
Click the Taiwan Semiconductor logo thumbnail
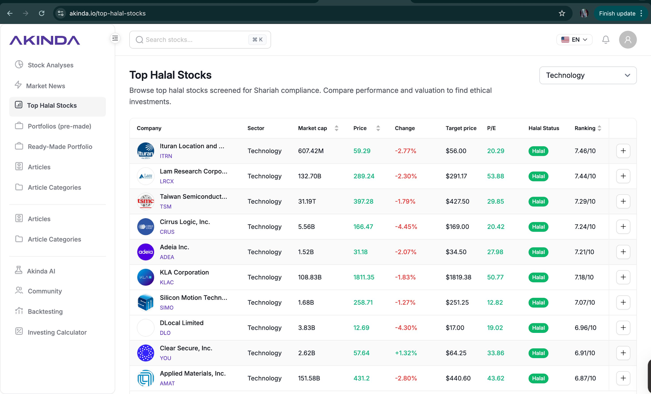[x=146, y=201]
